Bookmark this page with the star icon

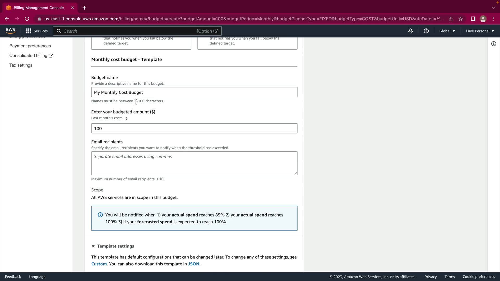[461, 19]
